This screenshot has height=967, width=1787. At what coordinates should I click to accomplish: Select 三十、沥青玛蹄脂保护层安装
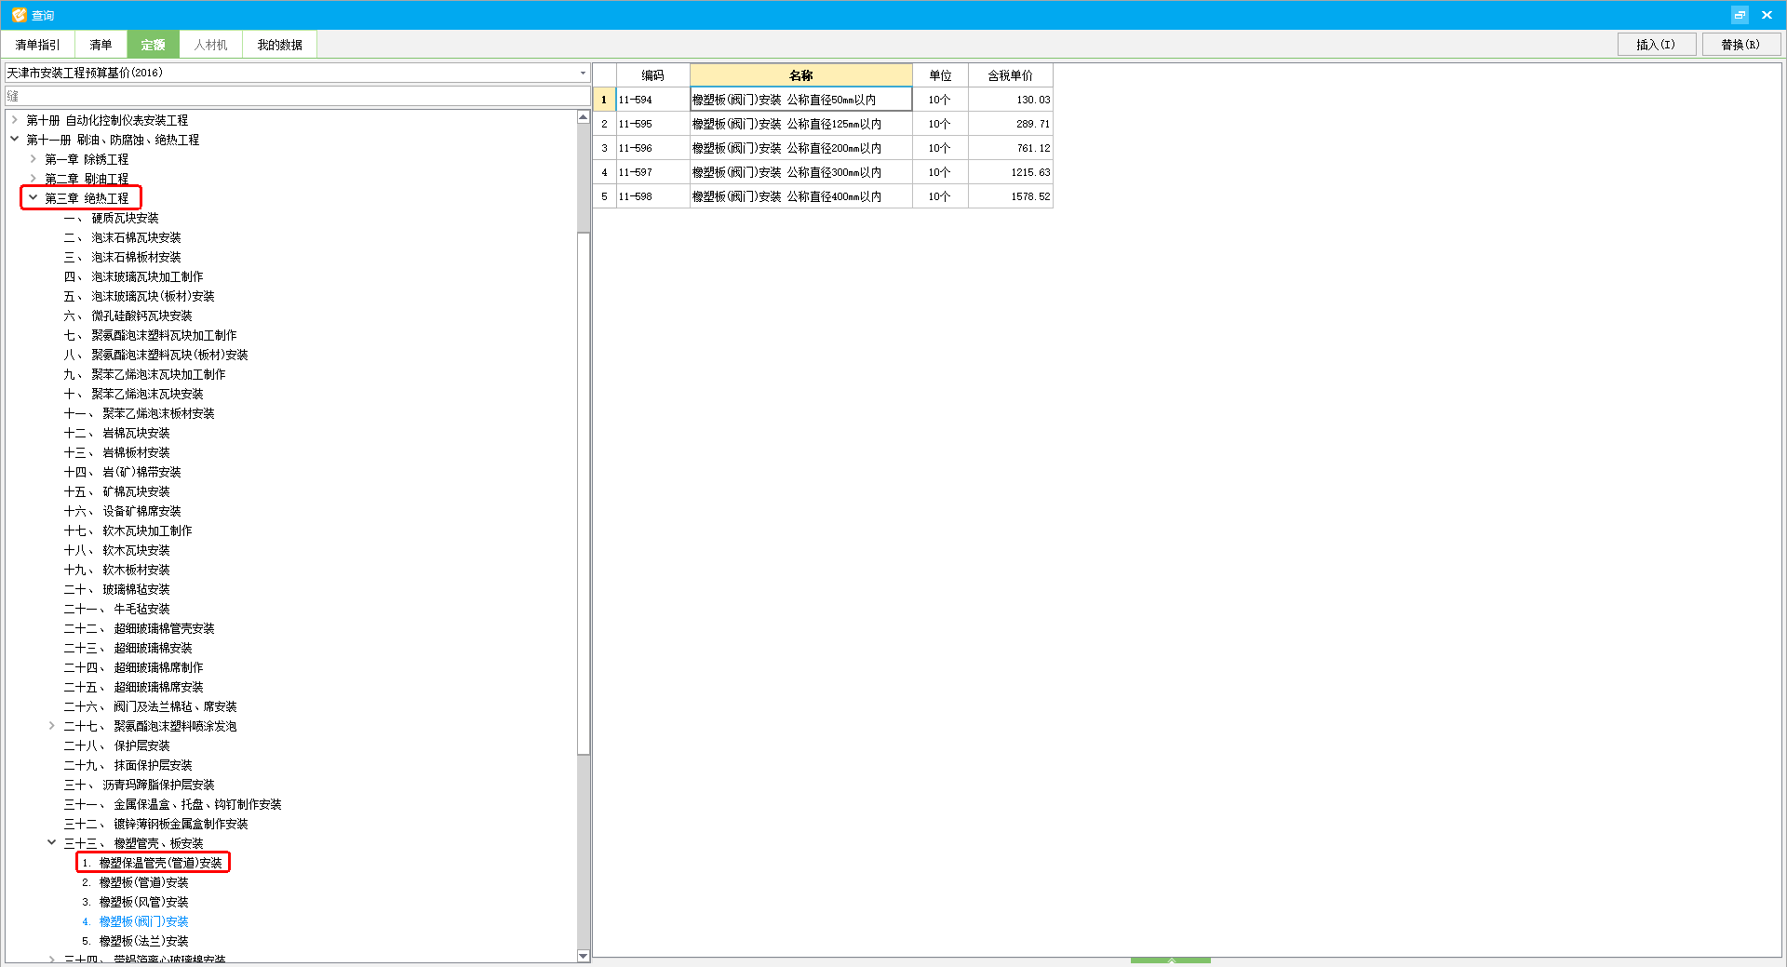140,785
